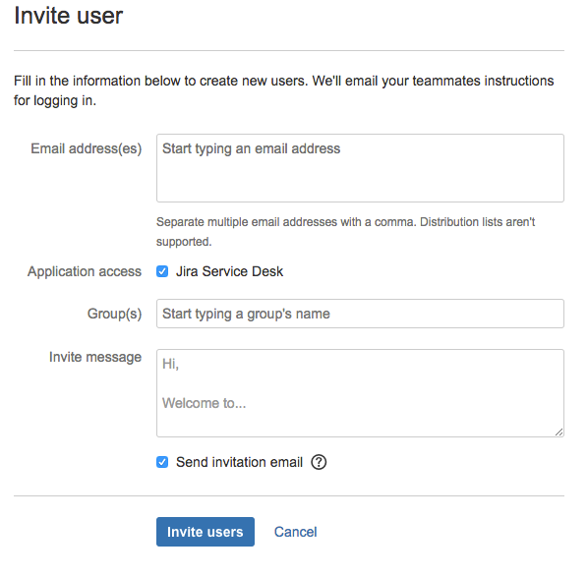The image size is (588, 577).
Task: Click the Invite message label
Action: [x=95, y=357]
